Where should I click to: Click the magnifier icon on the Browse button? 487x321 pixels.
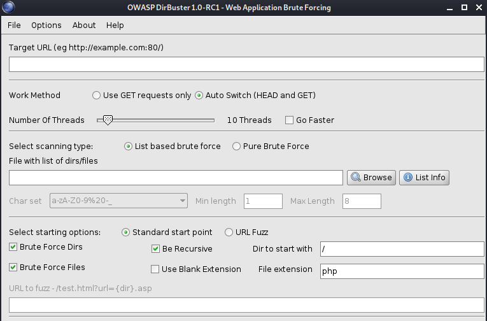pos(356,178)
